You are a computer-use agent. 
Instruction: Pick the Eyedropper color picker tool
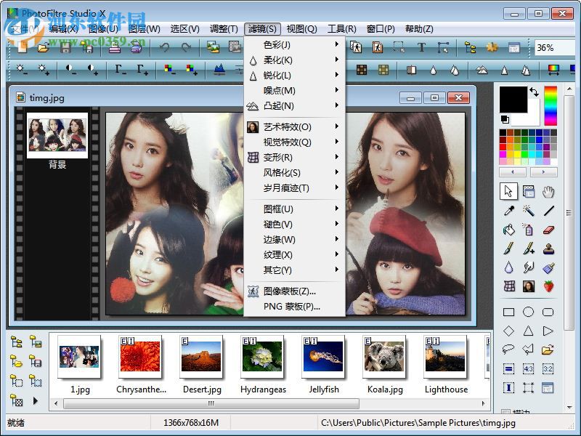[508, 211]
